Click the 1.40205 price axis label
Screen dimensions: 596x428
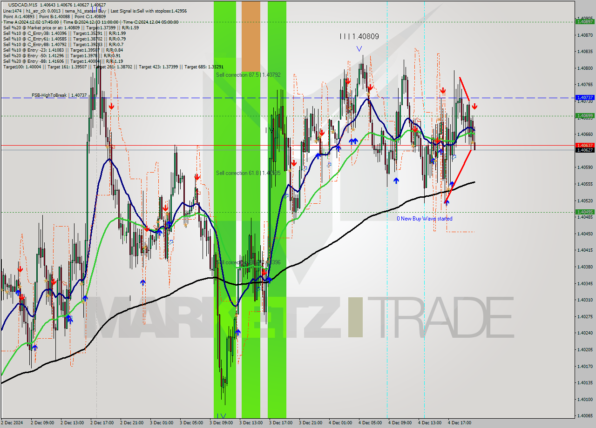tap(585, 349)
